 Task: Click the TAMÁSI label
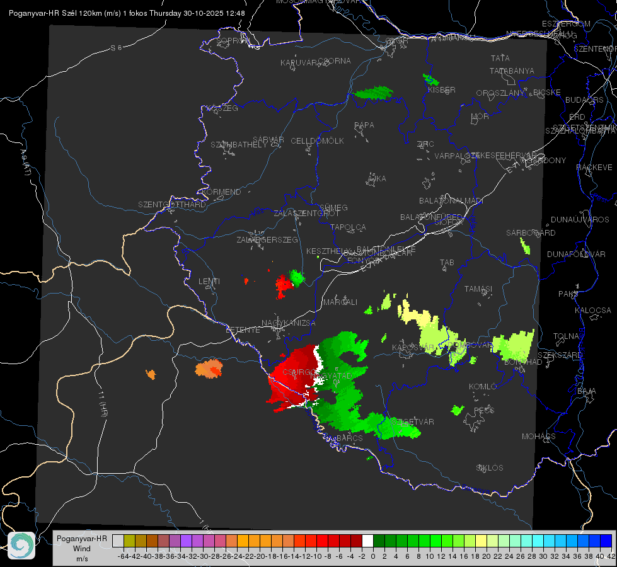[x=478, y=289]
